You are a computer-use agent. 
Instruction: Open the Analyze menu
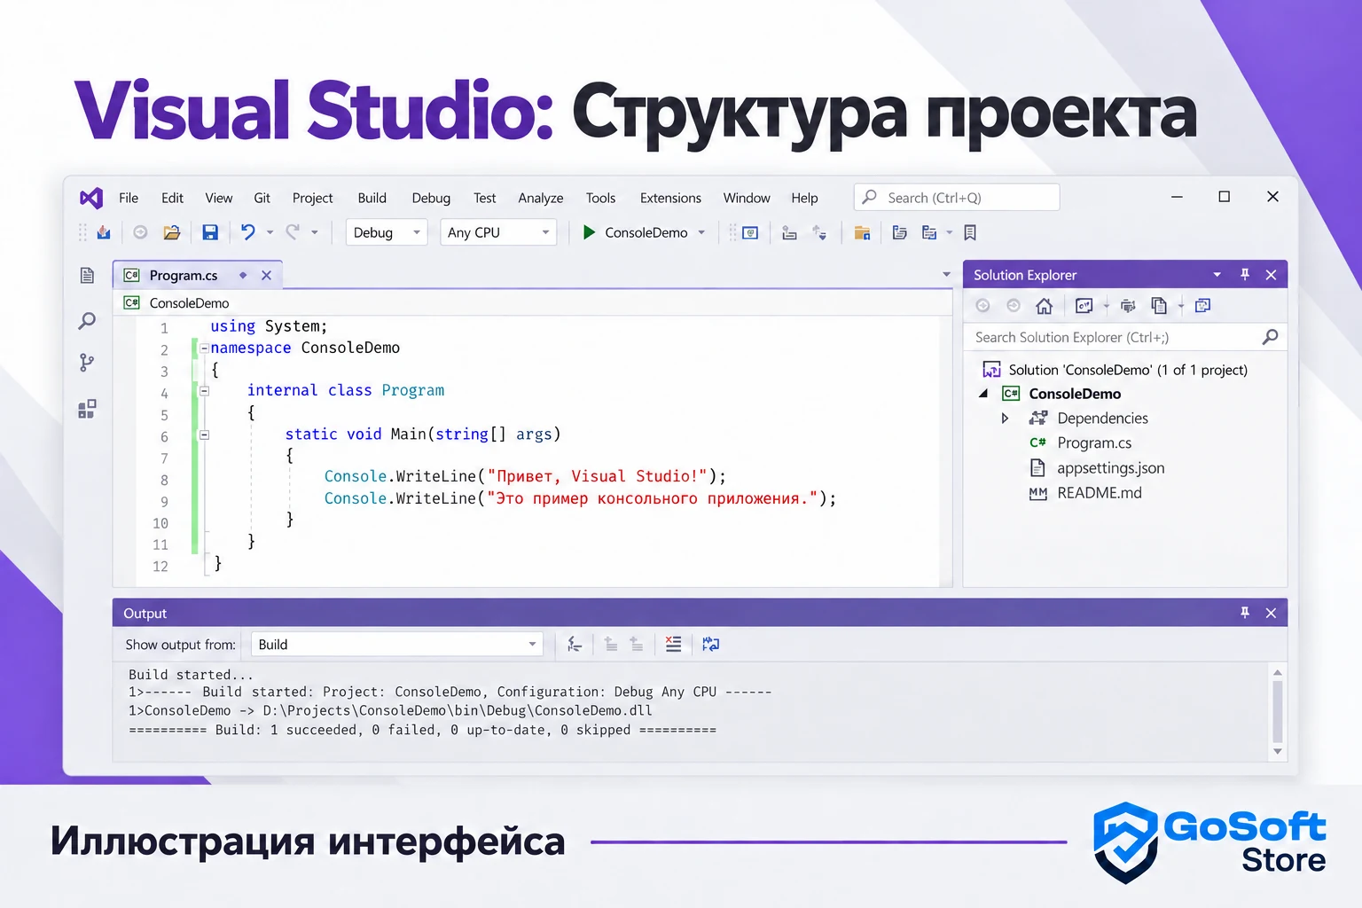(541, 198)
